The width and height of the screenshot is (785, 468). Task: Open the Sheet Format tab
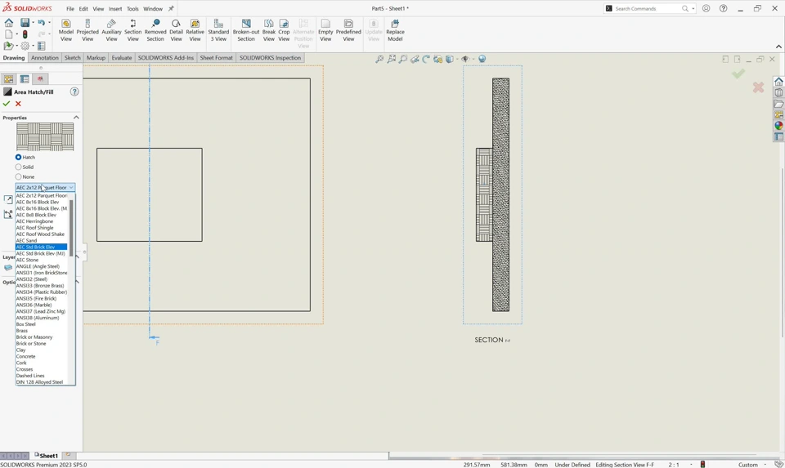point(216,57)
